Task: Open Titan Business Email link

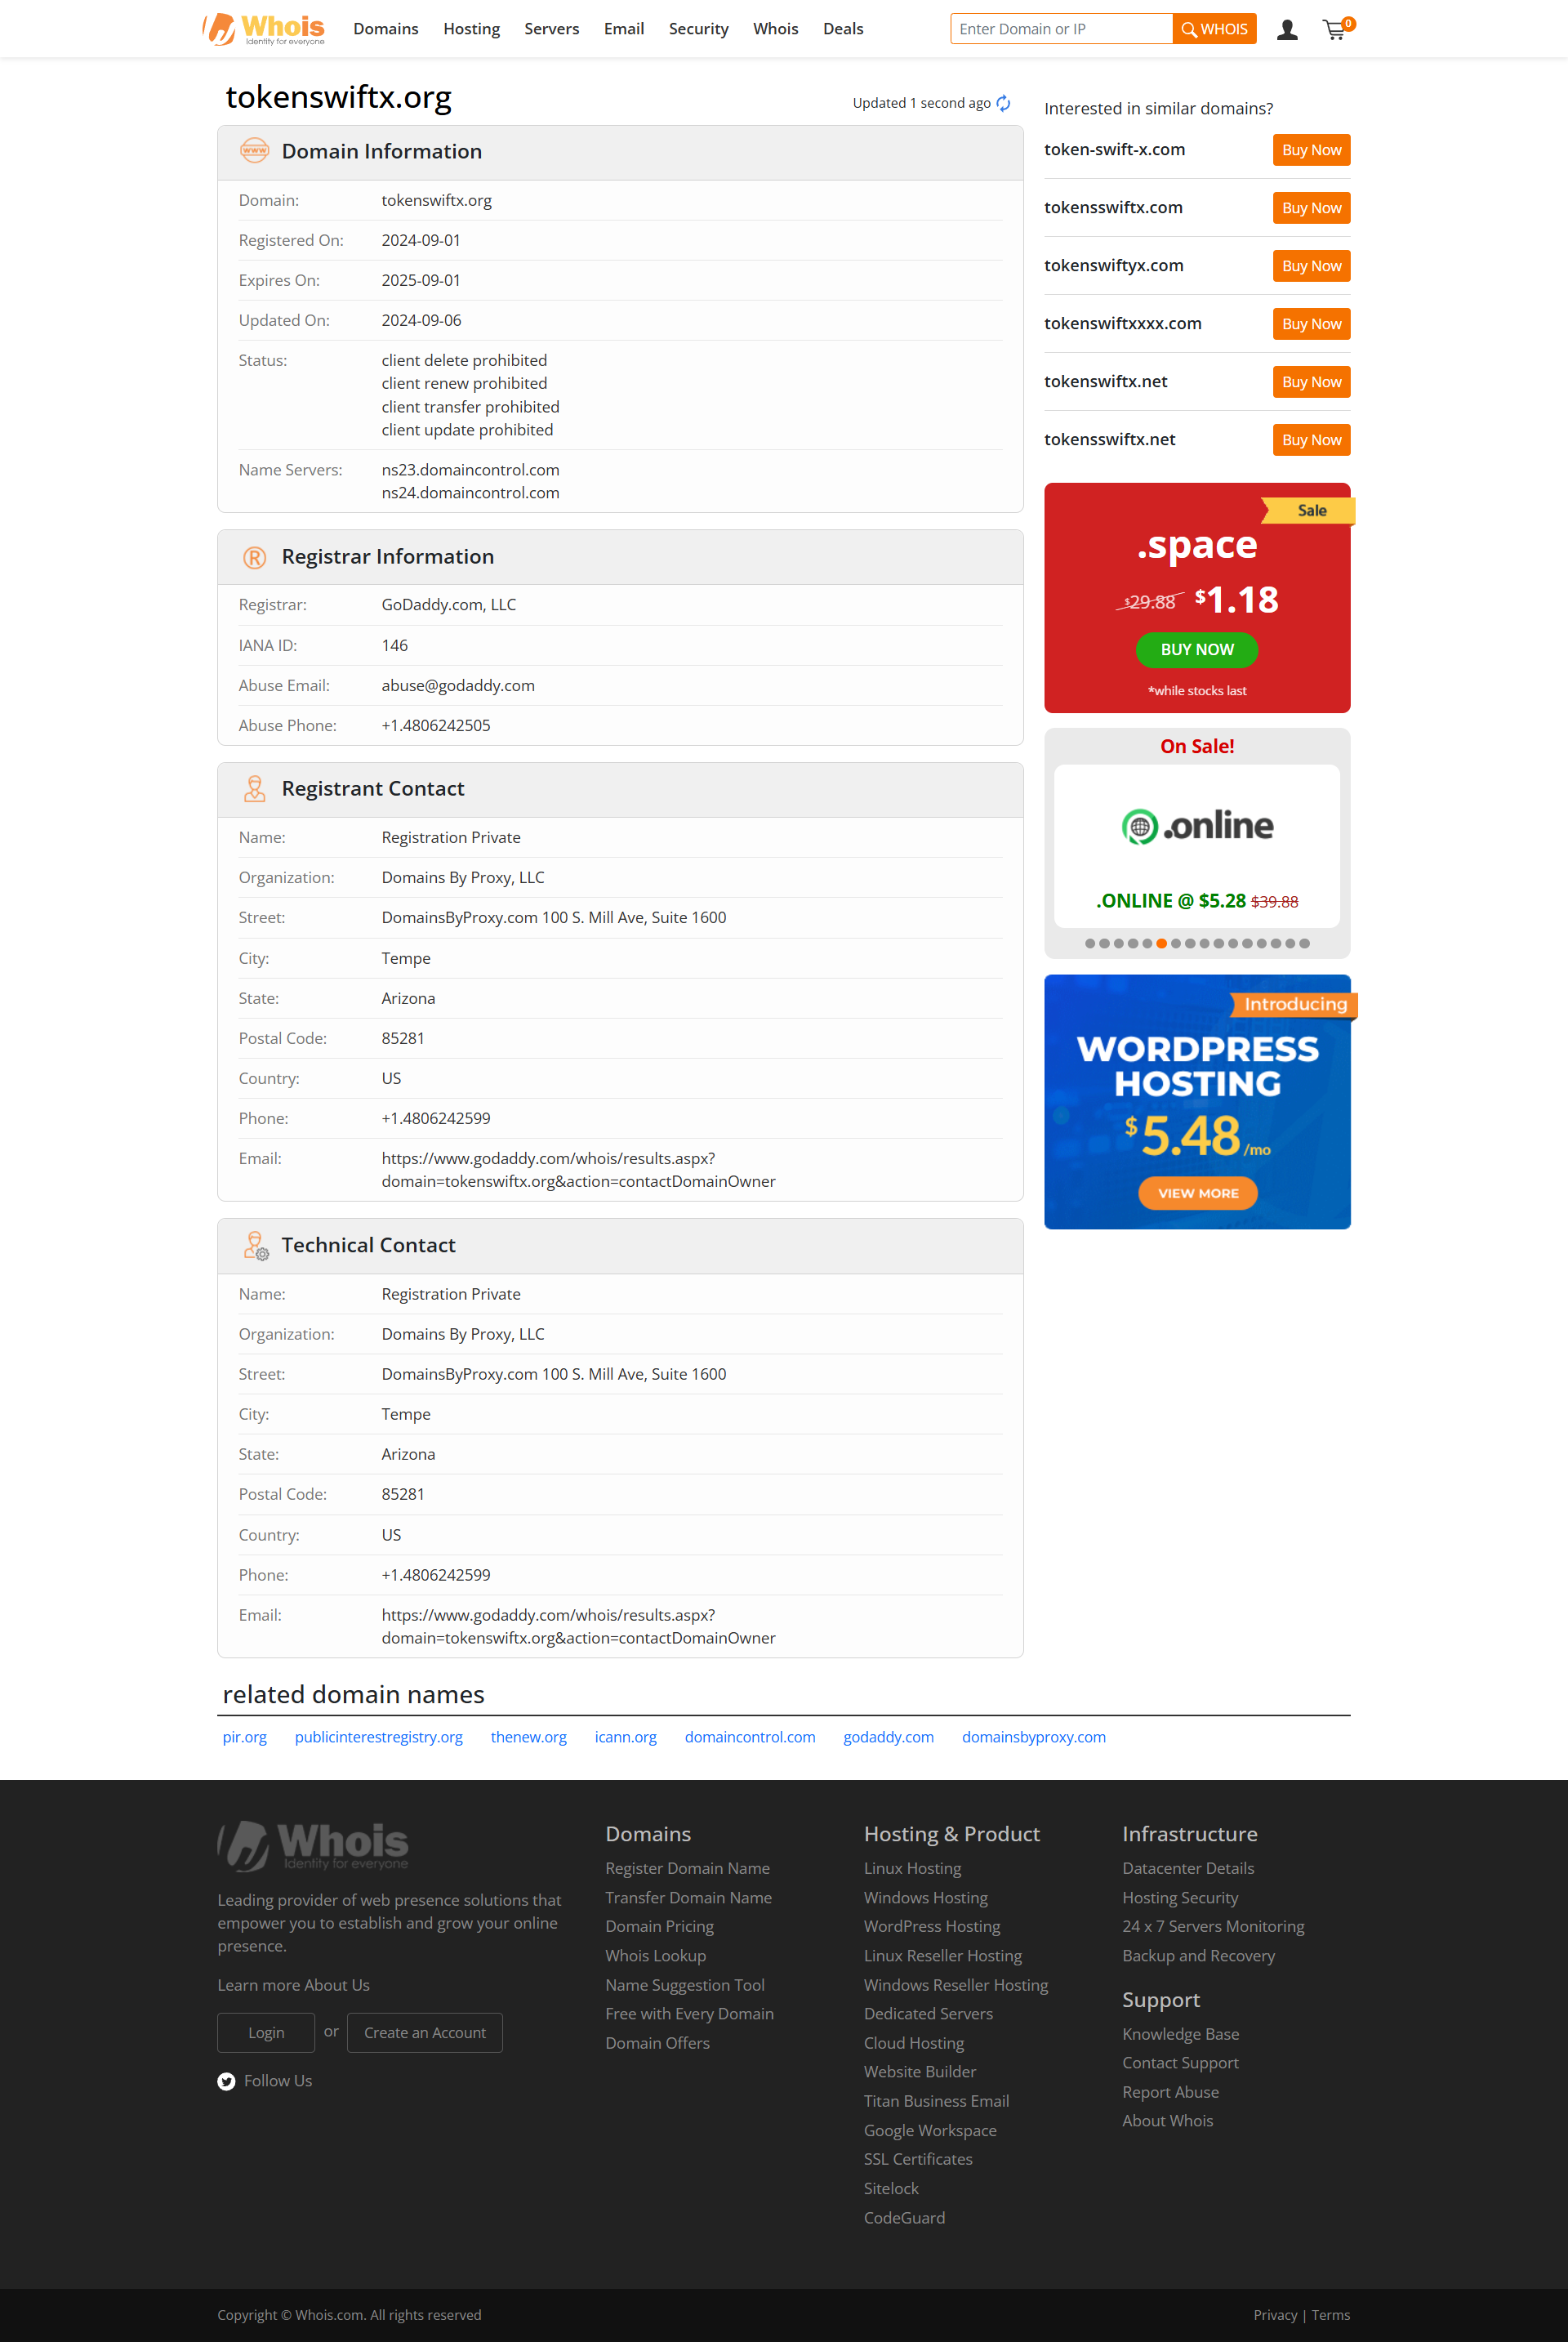Action: 937,2102
